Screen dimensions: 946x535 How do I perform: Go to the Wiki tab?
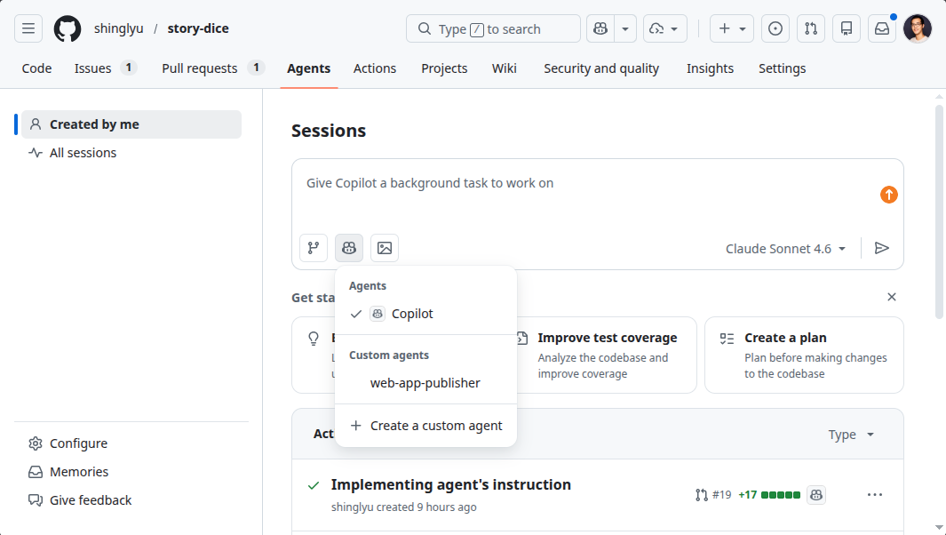point(504,68)
